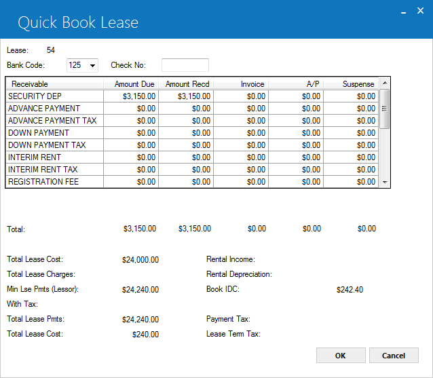Select the A/P column header
Screen dimensions: 433x378
296,84
